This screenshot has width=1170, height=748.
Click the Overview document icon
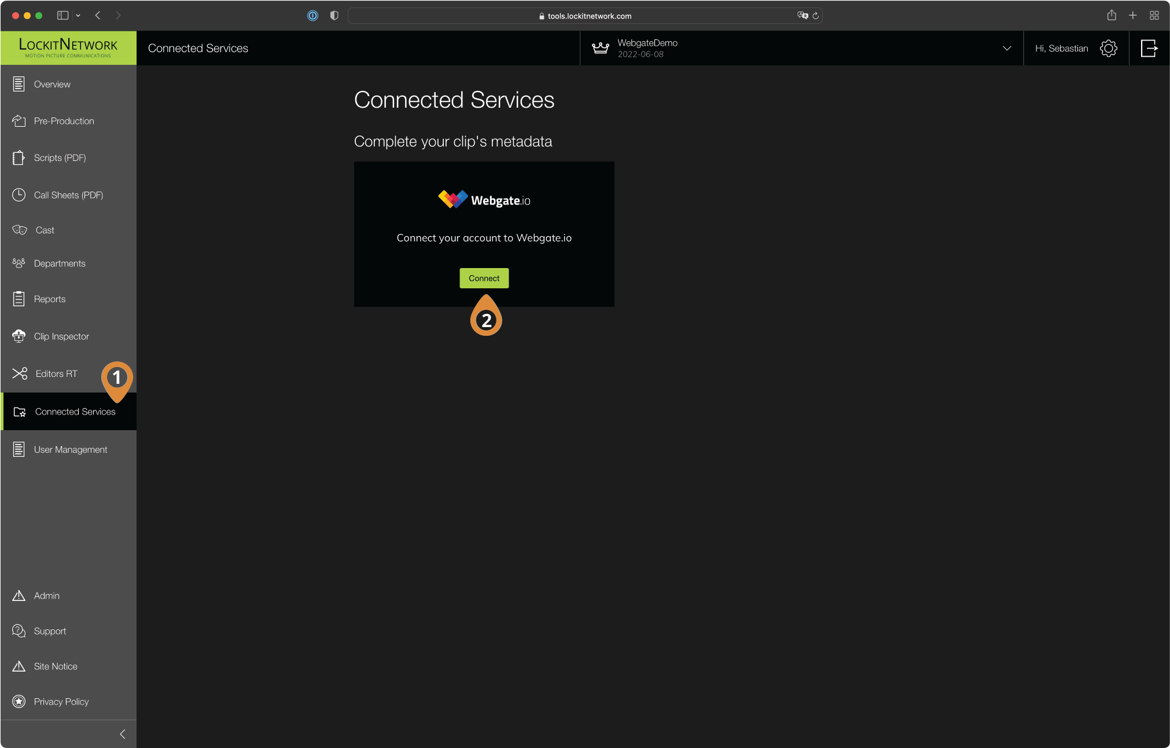(x=19, y=84)
